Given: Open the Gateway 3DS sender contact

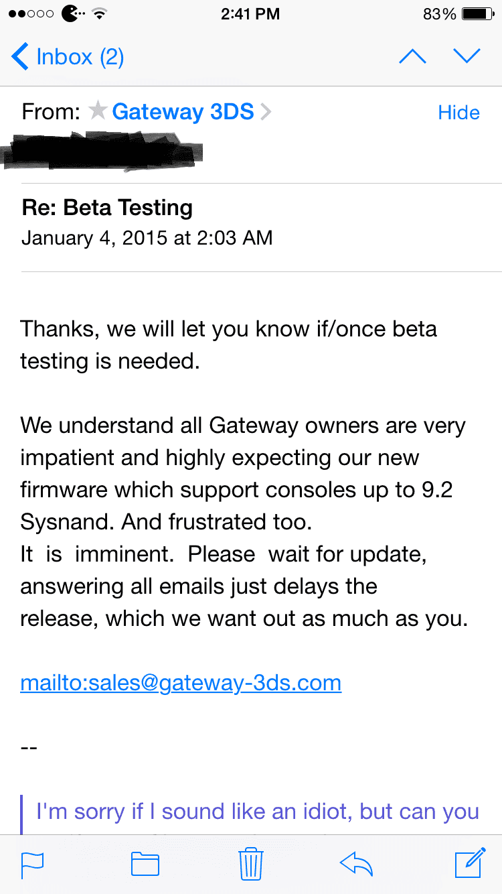Looking at the screenshot, I should coord(183,111).
